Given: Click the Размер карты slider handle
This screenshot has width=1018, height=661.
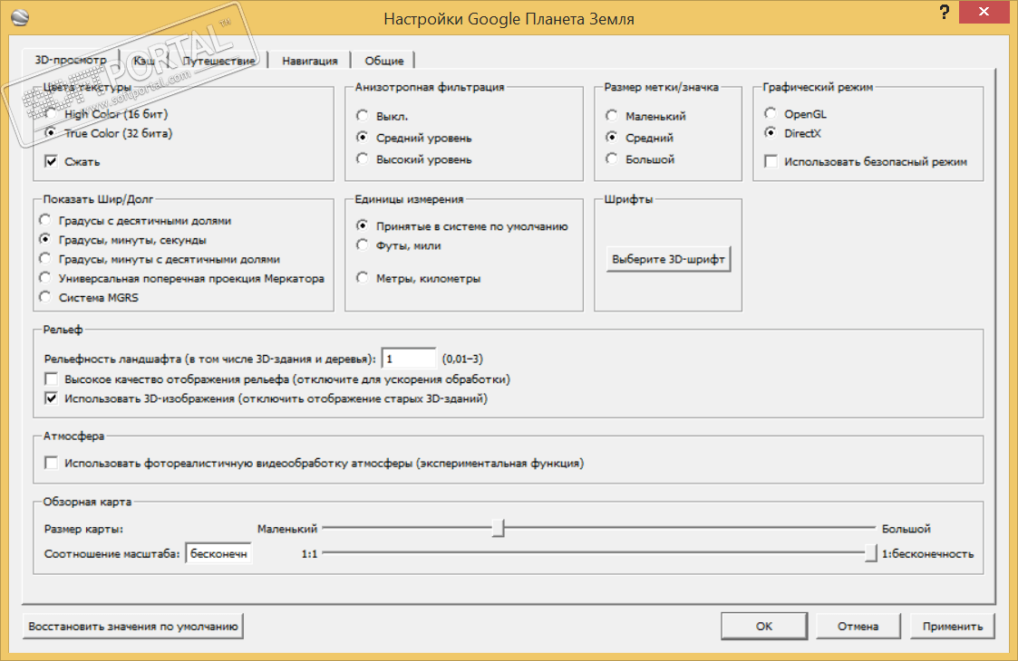Looking at the screenshot, I should coord(498,528).
